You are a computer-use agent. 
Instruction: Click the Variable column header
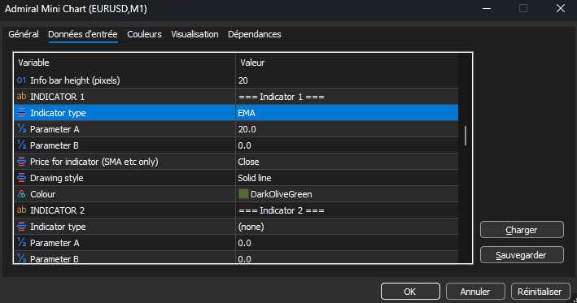click(125, 63)
